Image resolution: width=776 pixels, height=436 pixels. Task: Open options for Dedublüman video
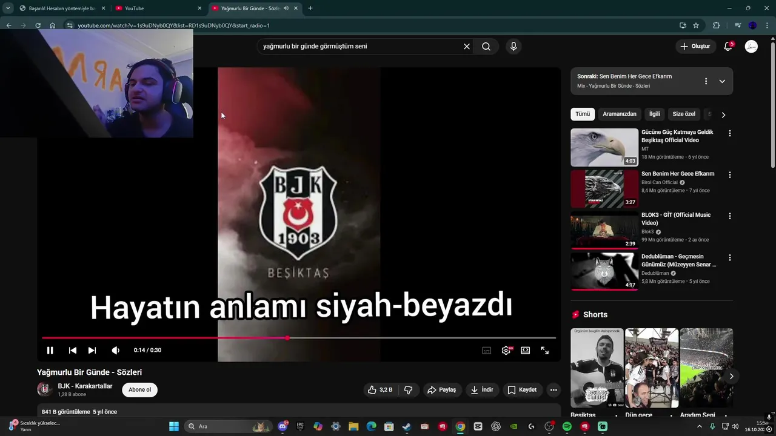(x=729, y=258)
